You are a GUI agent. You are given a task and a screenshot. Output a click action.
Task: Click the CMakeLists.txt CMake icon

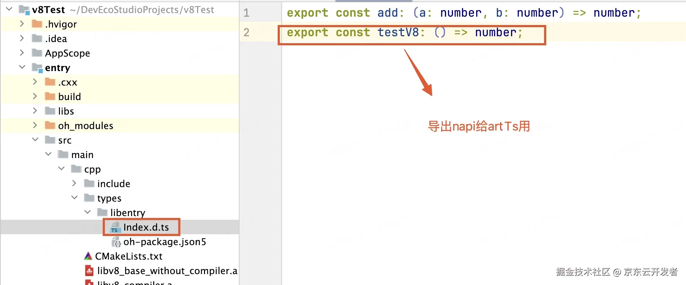(88, 256)
